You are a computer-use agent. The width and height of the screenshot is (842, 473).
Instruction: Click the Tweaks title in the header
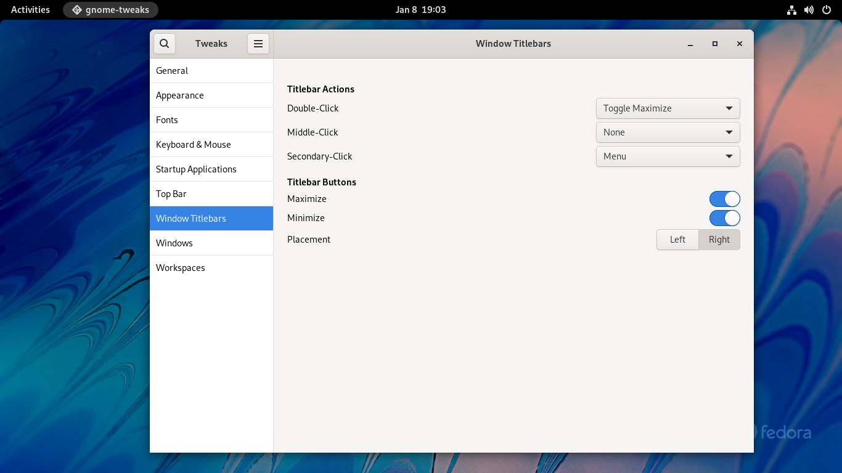[x=211, y=44]
